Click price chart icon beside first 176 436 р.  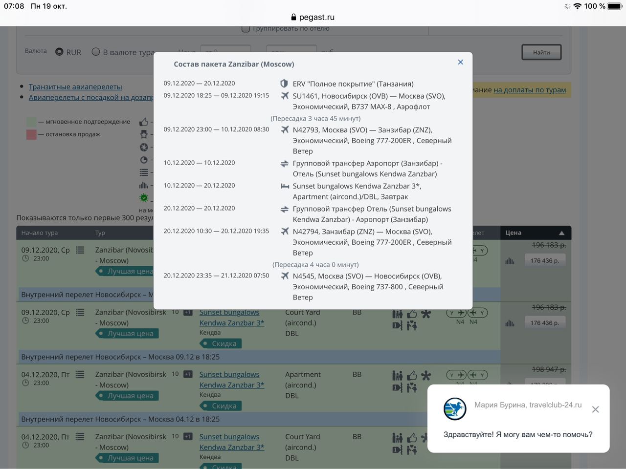[510, 261]
